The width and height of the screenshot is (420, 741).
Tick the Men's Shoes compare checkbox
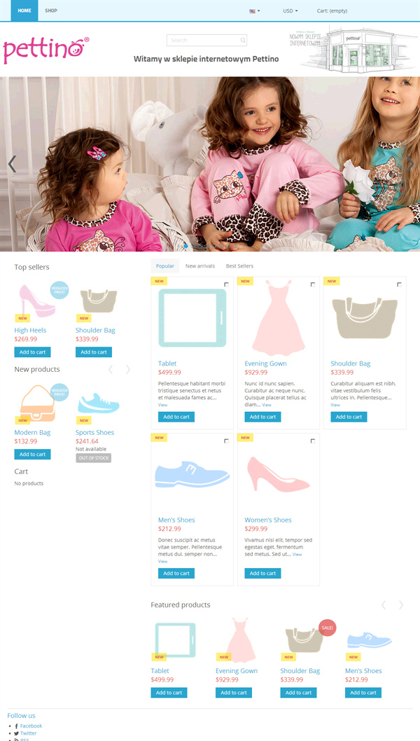(x=226, y=441)
